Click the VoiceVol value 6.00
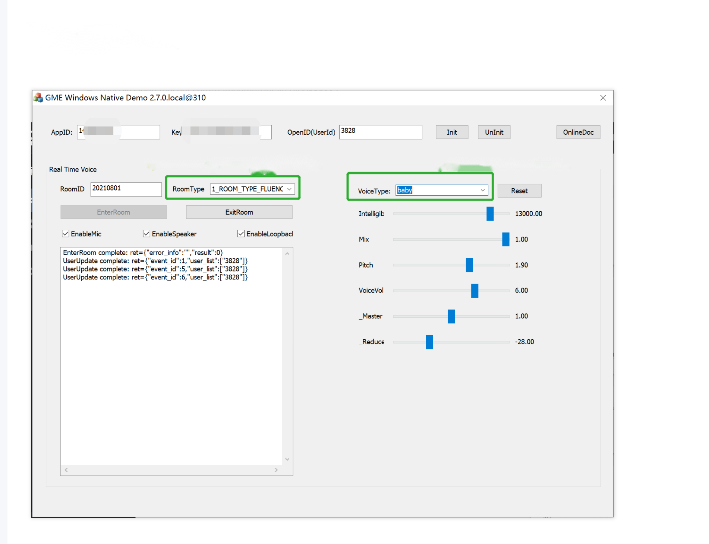 click(521, 290)
